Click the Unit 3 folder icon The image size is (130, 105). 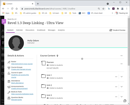tap(43, 96)
